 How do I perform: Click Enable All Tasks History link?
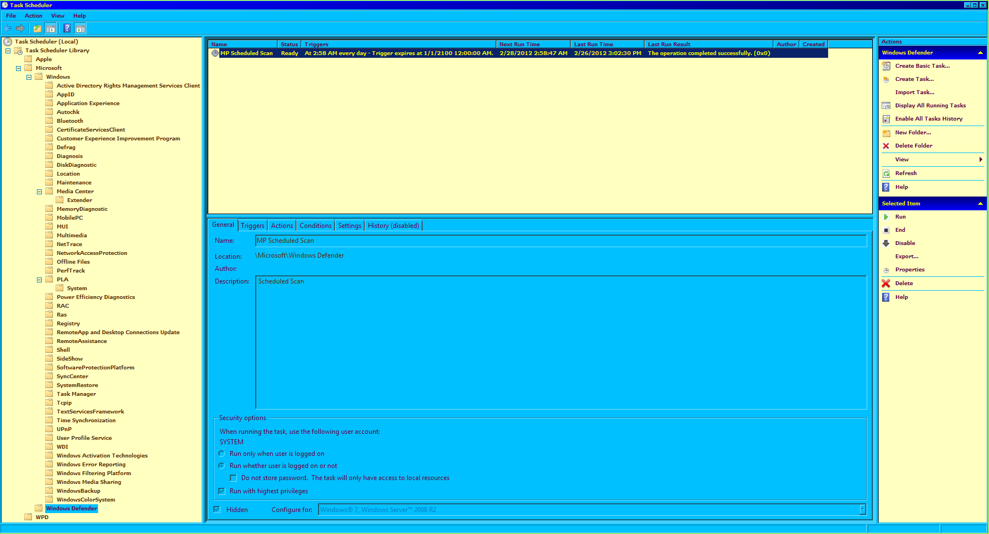coord(929,119)
